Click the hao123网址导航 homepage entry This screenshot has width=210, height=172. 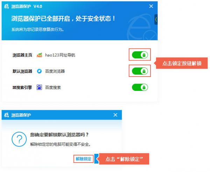[60, 55]
